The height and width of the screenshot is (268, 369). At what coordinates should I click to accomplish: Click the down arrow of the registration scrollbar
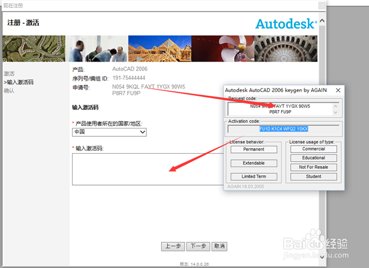[x=322, y=257]
